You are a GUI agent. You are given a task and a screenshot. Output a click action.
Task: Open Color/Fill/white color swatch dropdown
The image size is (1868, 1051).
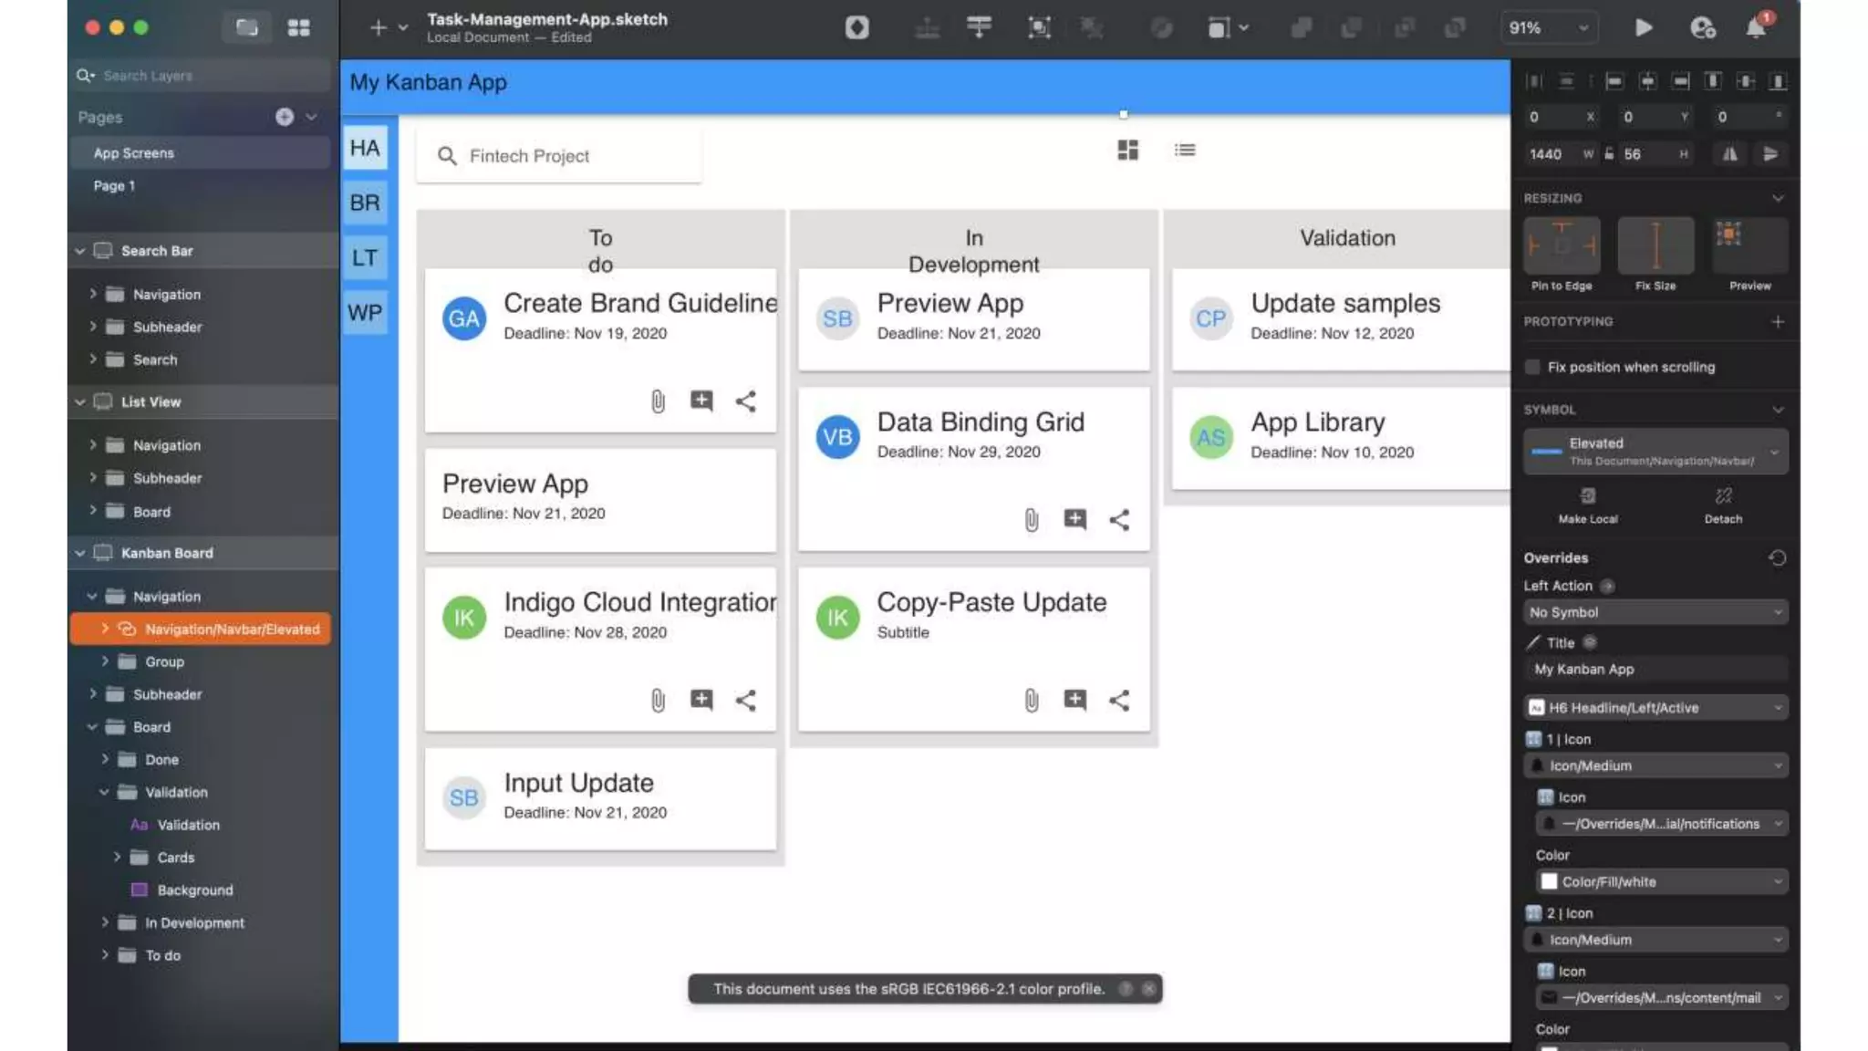point(1662,881)
